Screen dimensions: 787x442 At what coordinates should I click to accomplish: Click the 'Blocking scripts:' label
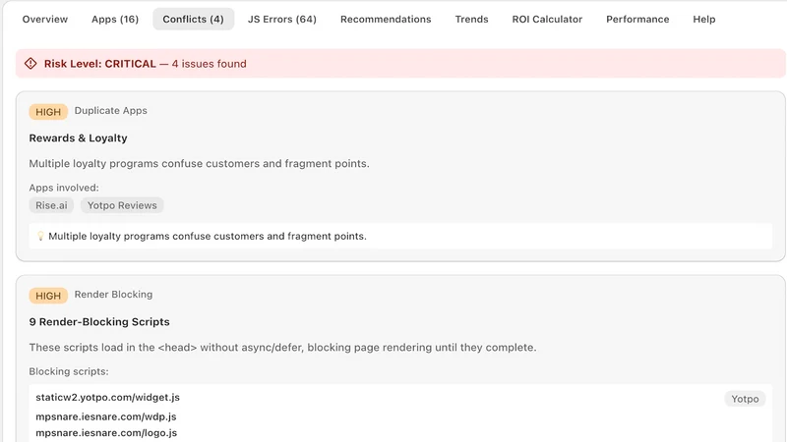click(69, 371)
